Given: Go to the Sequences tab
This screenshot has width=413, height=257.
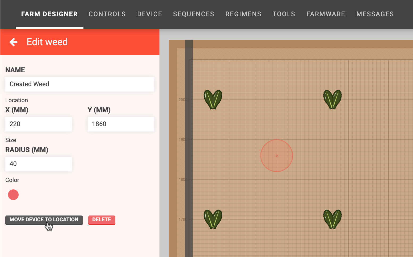Looking at the screenshot, I should pyautogui.click(x=193, y=14).
